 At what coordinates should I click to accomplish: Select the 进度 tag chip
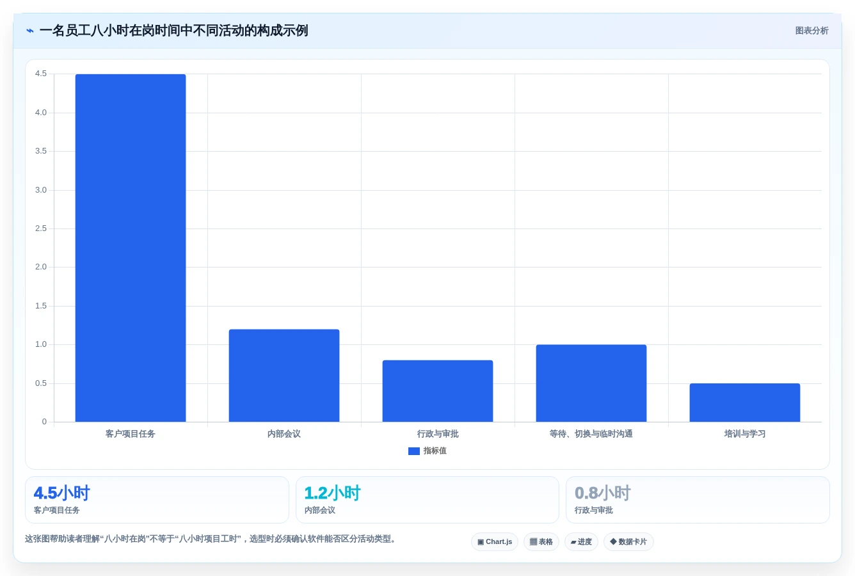[x=581, y=542]
